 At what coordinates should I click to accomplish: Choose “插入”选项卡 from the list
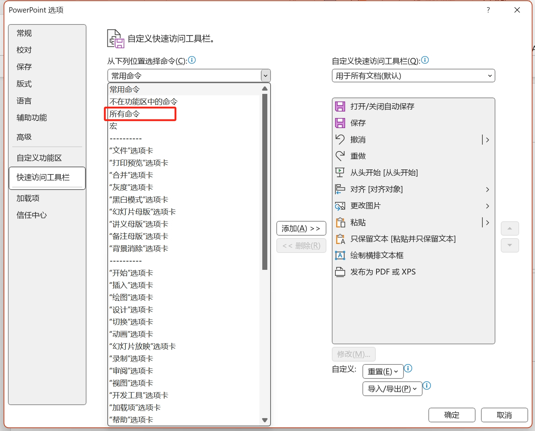pyautogui.click(x=184, y=285)
